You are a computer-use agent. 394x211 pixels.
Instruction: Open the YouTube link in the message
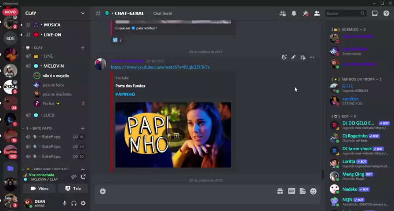tap(160, 67)
